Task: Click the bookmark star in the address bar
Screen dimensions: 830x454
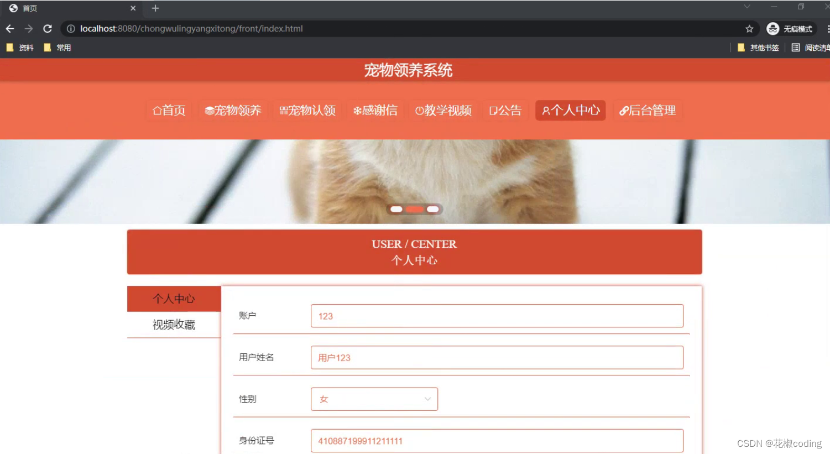Action: (749, 29)
